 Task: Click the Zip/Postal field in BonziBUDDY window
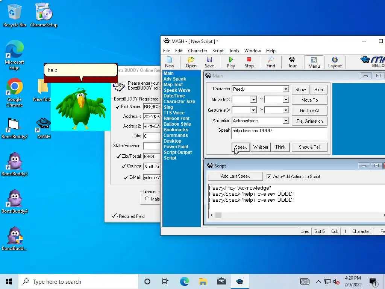(x=152, y=156)
